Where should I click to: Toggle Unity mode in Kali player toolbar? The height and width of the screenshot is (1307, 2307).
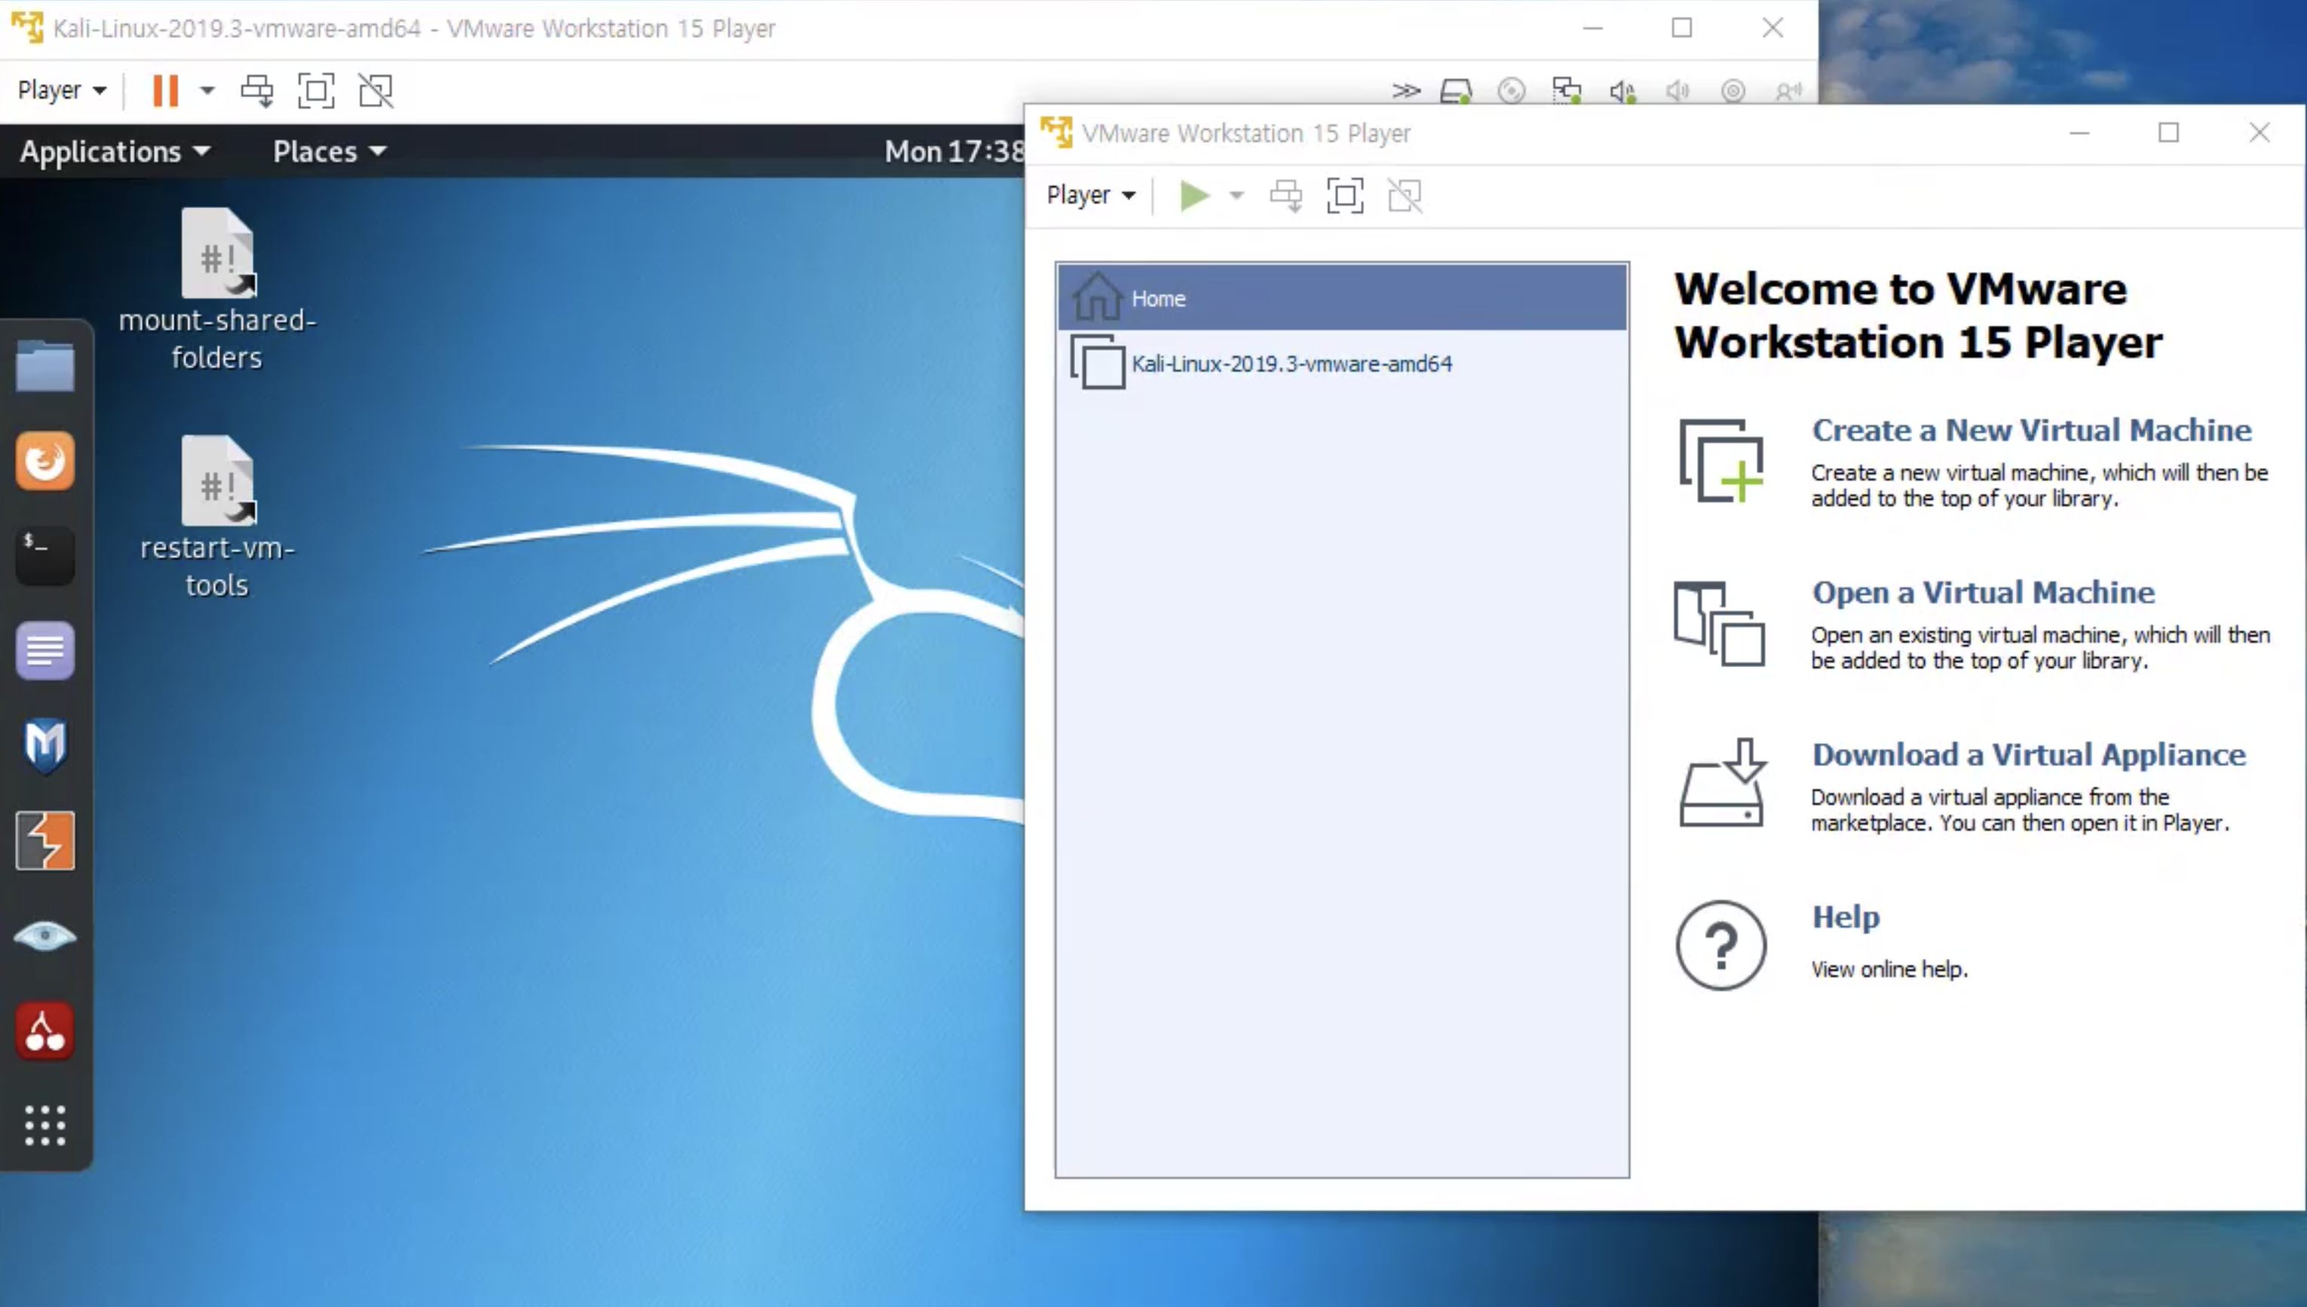click(x=376, y=90)
